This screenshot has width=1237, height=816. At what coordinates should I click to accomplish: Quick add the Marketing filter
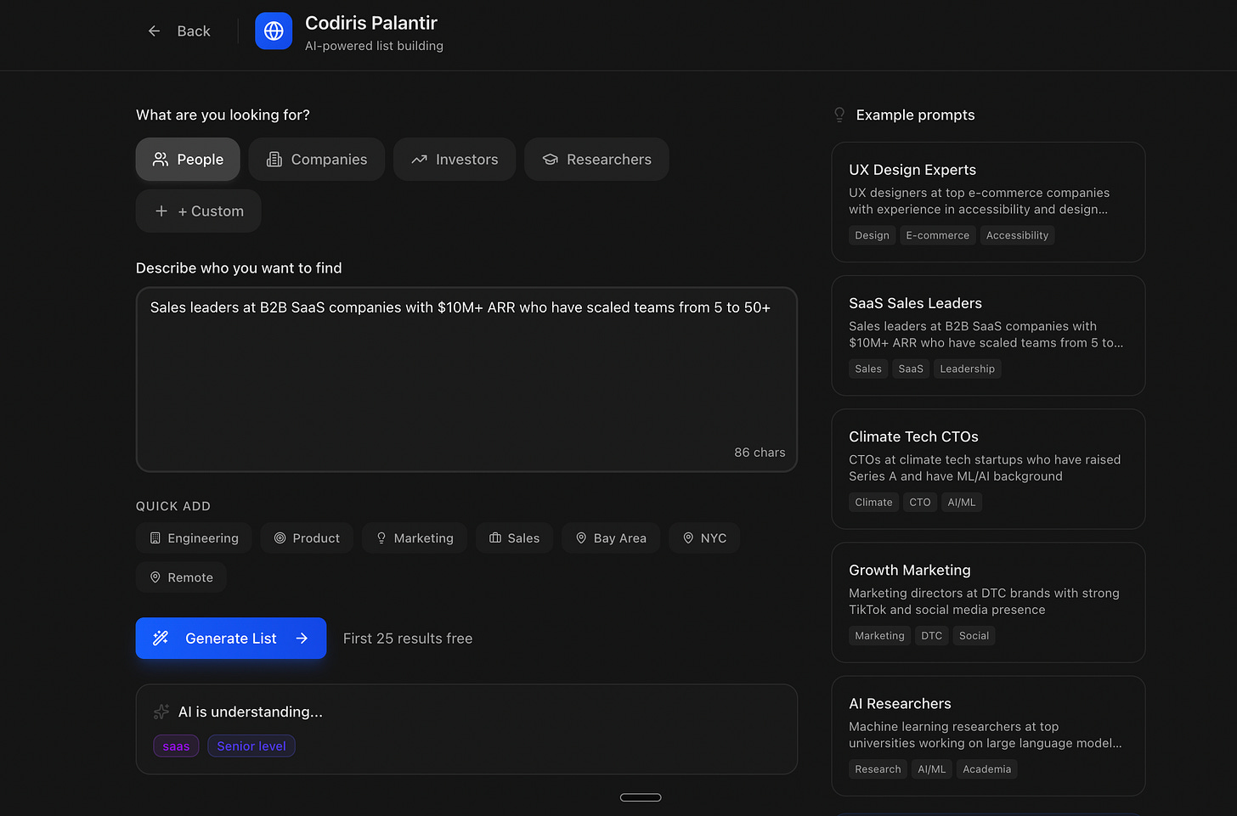pyautogui.click(x=415, y=538)
